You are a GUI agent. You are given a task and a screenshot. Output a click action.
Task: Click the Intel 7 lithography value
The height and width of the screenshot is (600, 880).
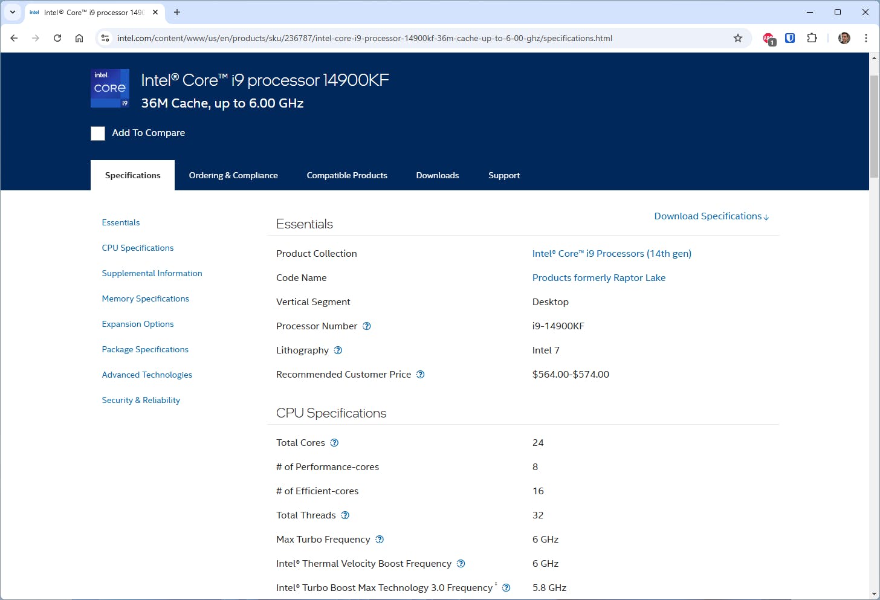pos(546,350)
